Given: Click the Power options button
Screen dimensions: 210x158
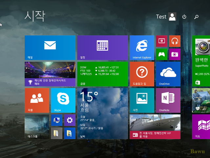Looking at the screenshot, I should pyautogui.click(x=184, y=17).
